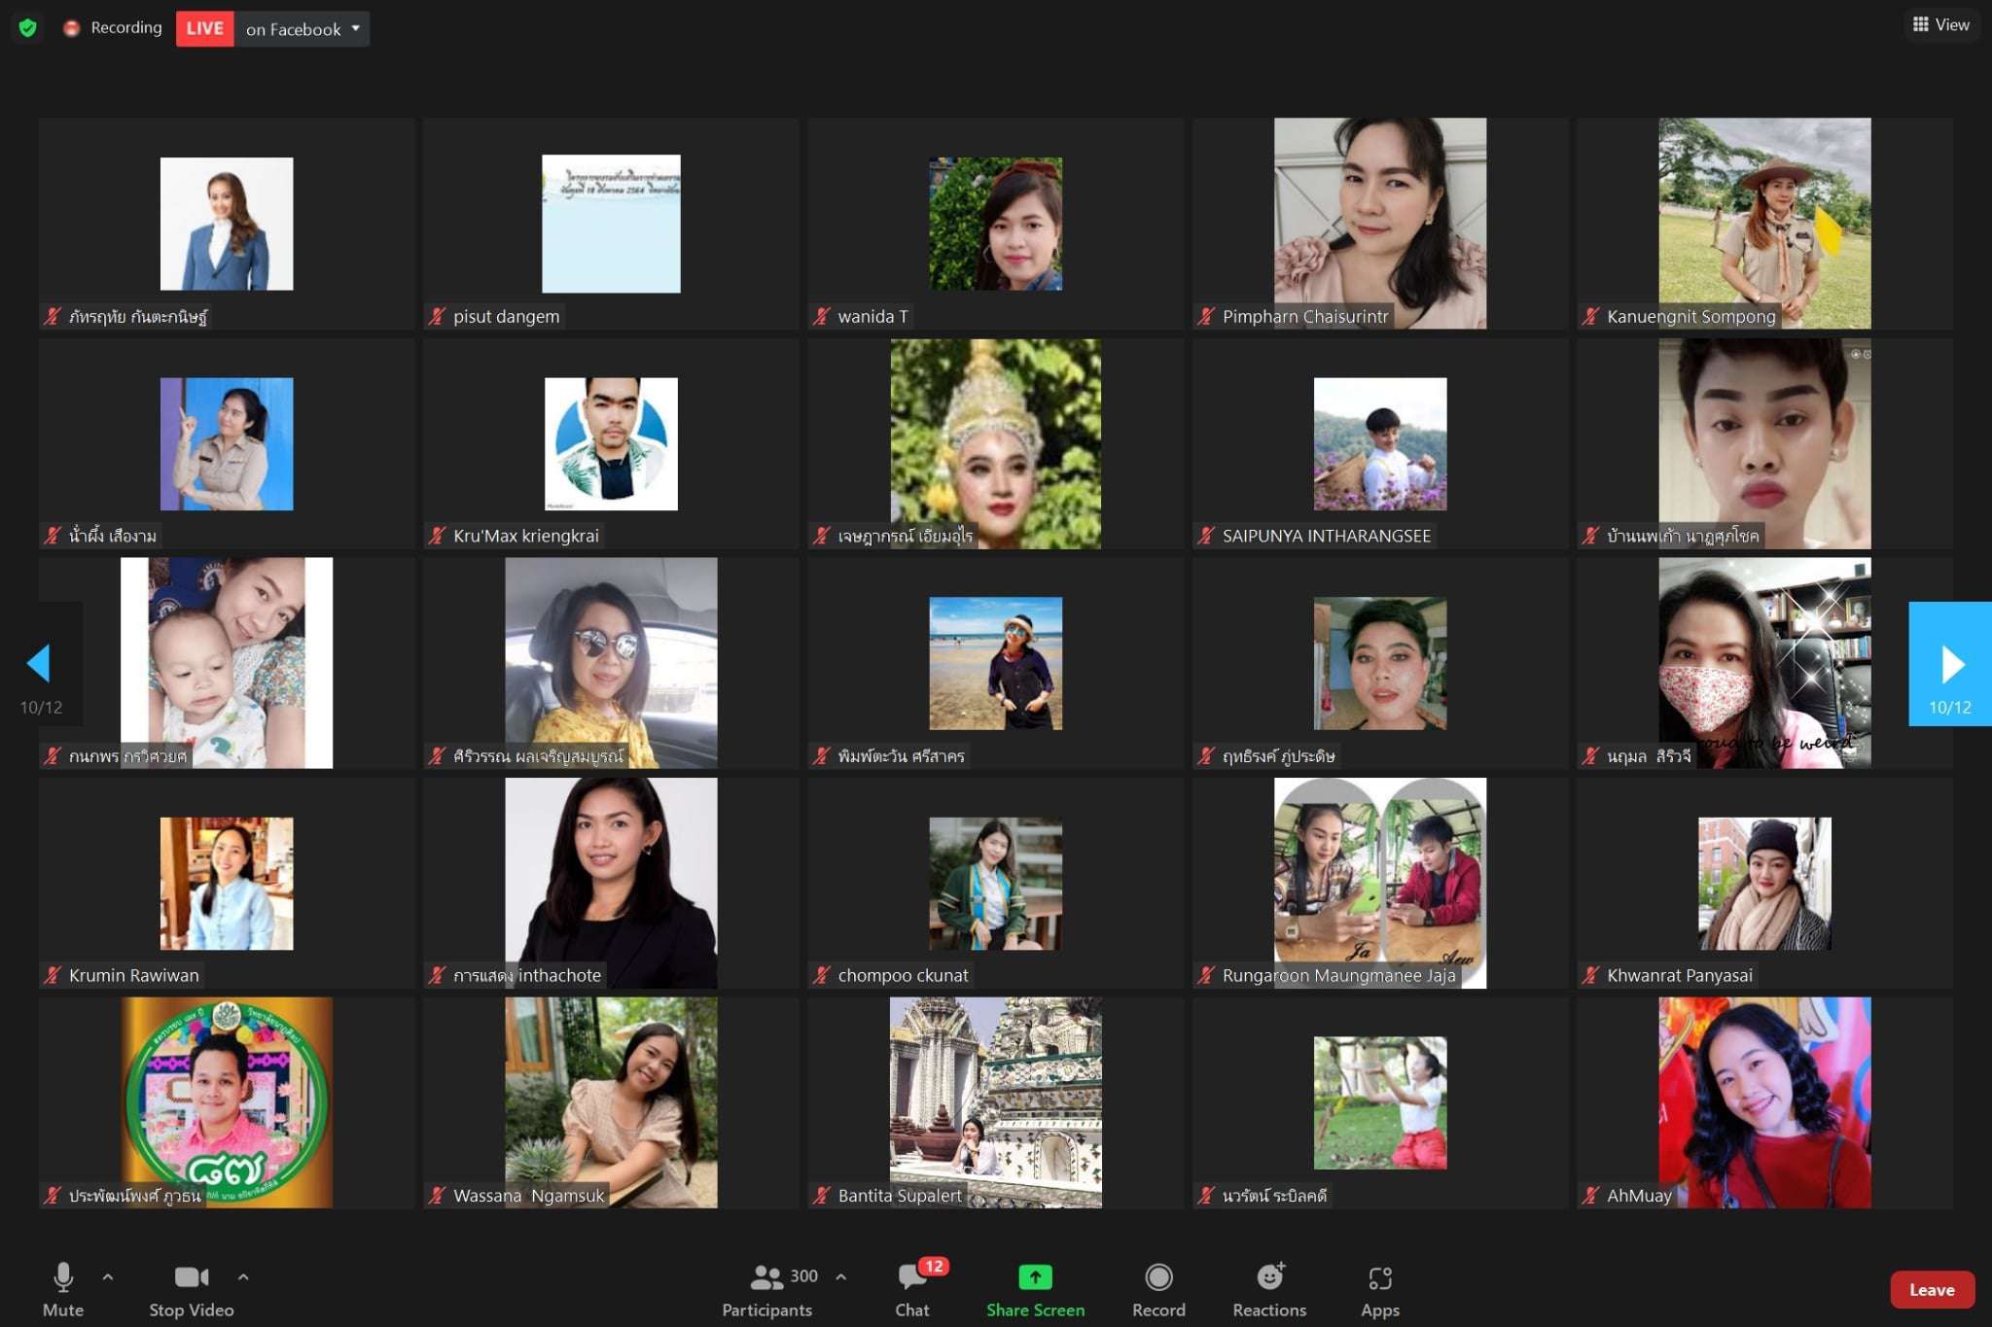Open the LIVE on Facebook dropdown

[x=355, y=28]
